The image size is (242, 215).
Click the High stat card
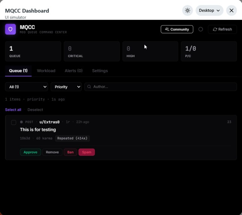pos(150,51)
